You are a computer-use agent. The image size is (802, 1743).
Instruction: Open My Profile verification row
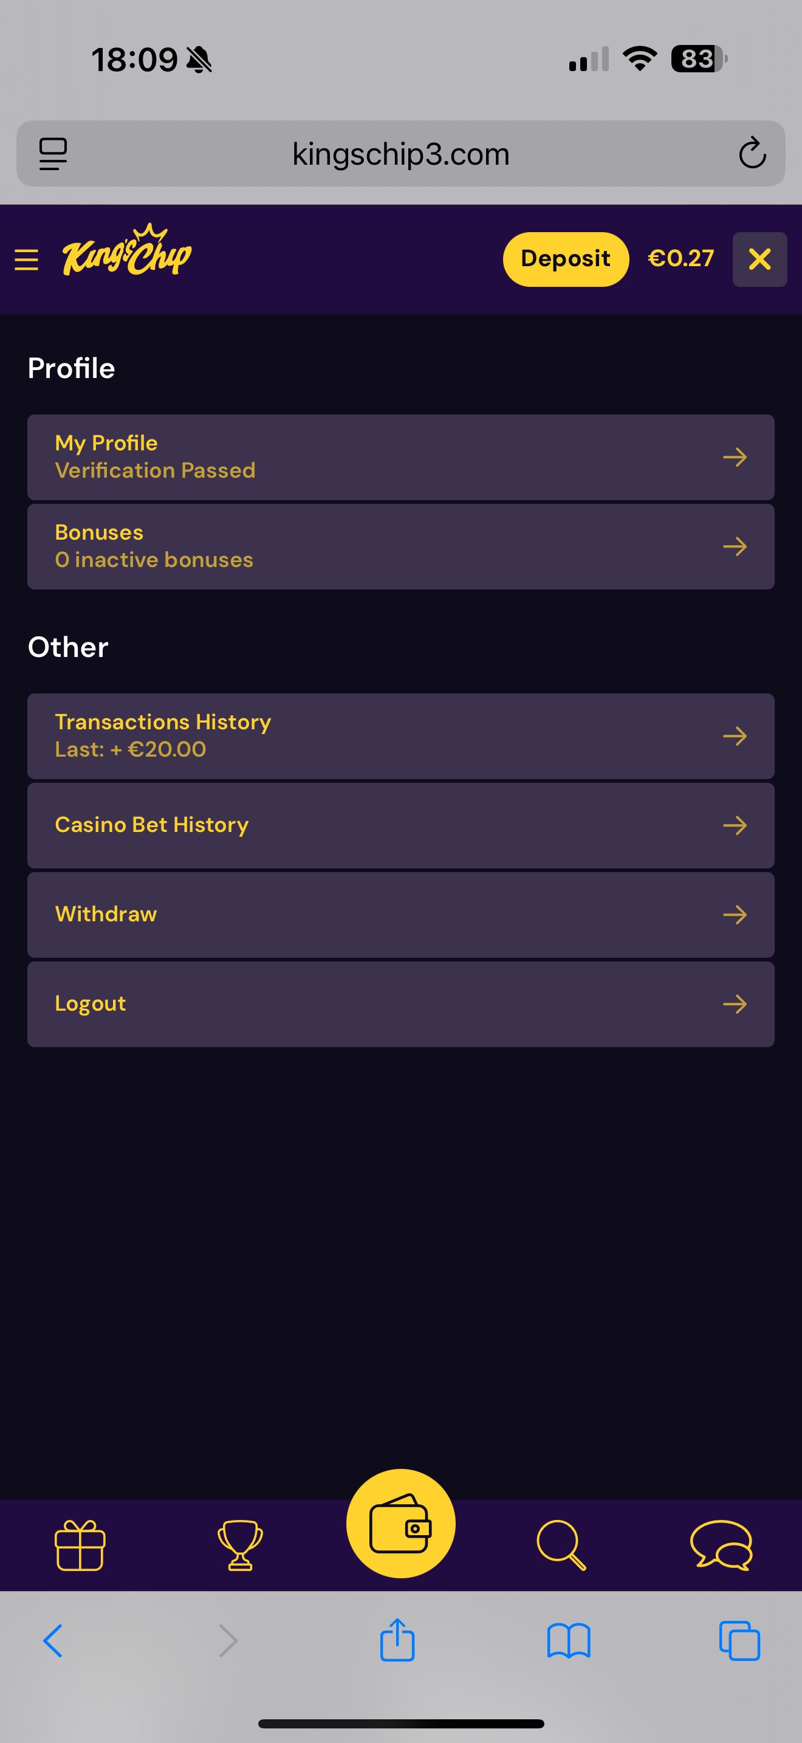(x=400, y=458)
